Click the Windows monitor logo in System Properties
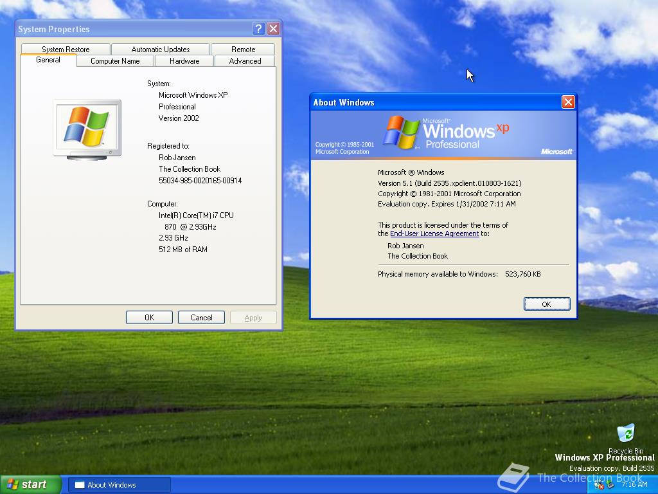The height and width of the screenshot is (494, 658). (x=87, y=130)
